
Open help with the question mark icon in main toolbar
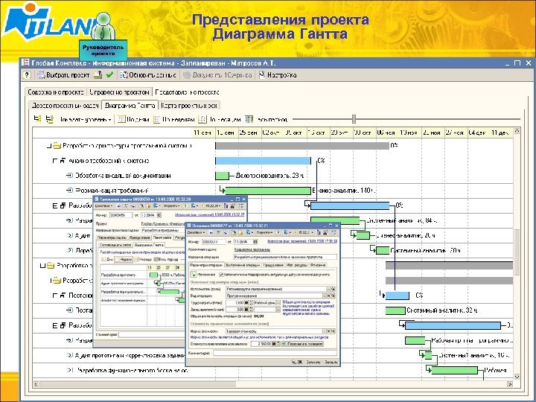(x=27, y=75)
